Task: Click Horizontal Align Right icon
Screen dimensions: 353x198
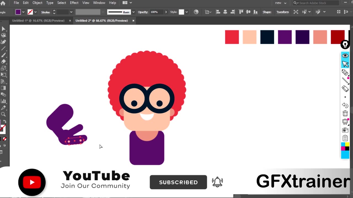Action: coord(232,12)
